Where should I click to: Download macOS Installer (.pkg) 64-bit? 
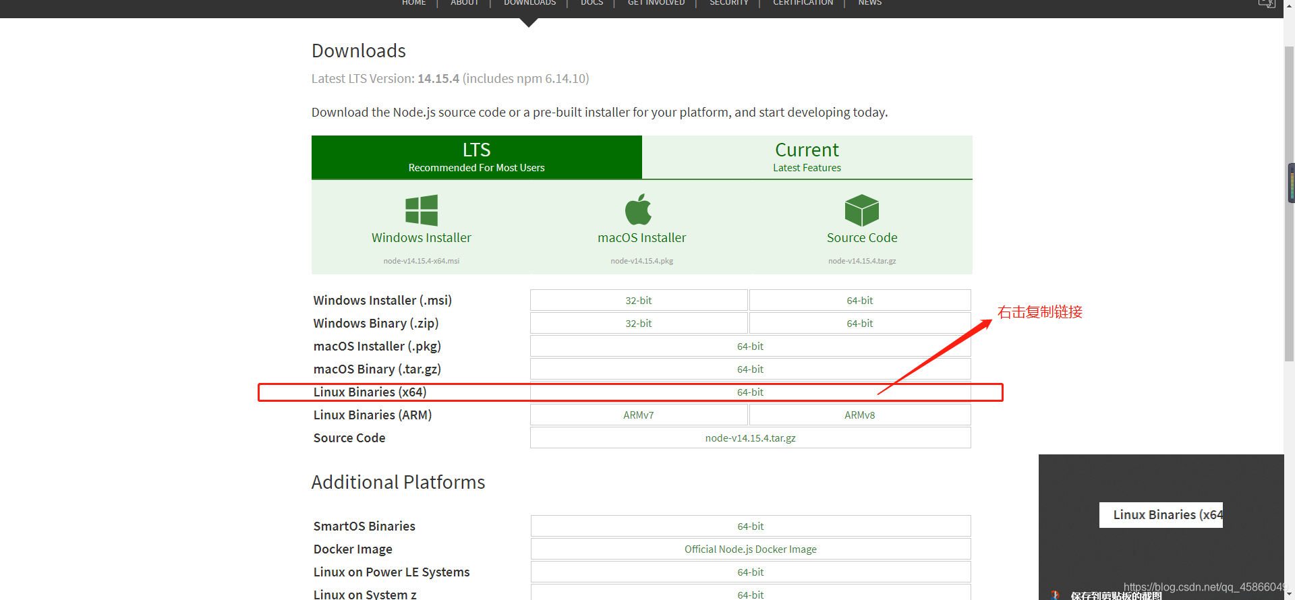[x=751, y=347]
